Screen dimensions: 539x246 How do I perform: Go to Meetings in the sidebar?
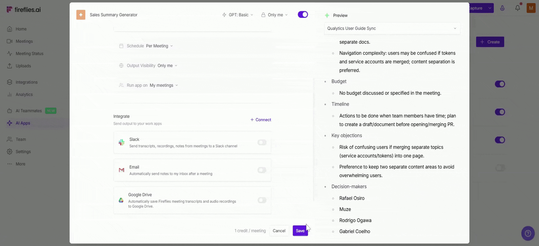coord(24,41)
